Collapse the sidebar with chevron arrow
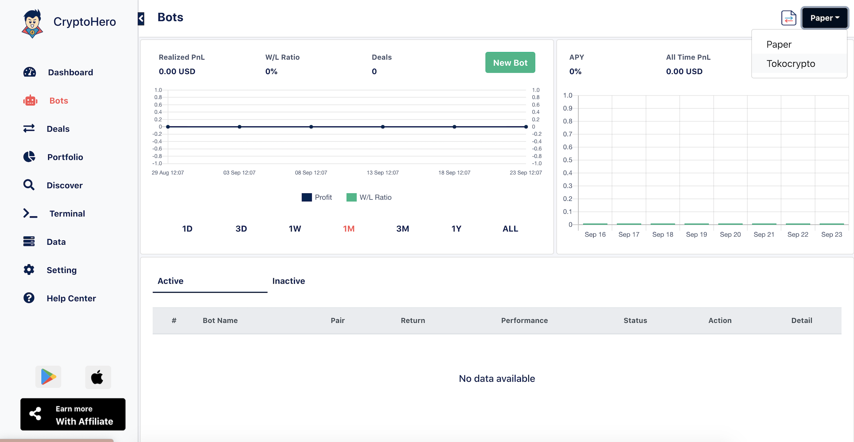 141,18
